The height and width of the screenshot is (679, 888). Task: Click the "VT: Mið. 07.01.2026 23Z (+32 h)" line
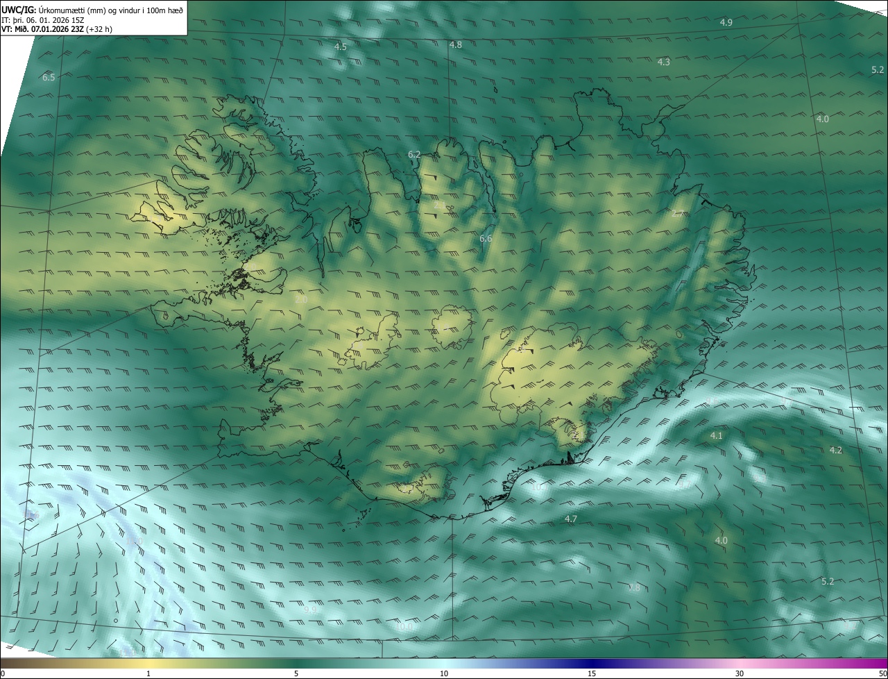pyautogui.click(x=57, y=29)
